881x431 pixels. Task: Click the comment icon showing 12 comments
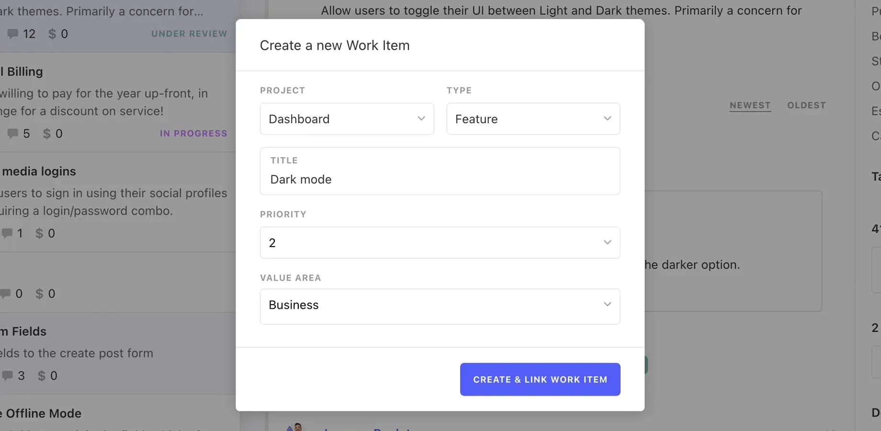[x=12, y=34]
